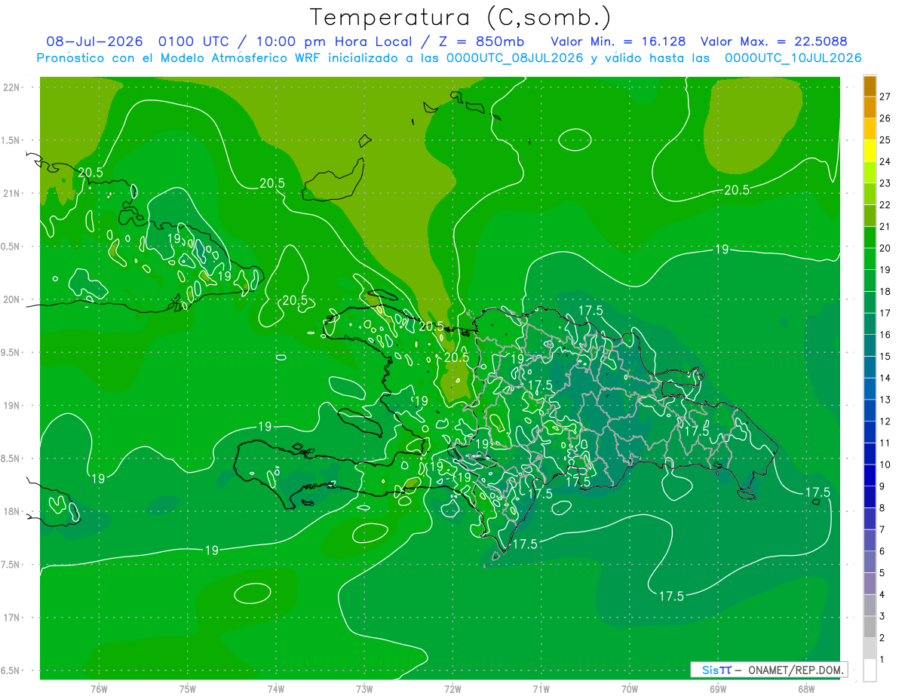
Task: Click the color scale label "4"
Action: 882,595
